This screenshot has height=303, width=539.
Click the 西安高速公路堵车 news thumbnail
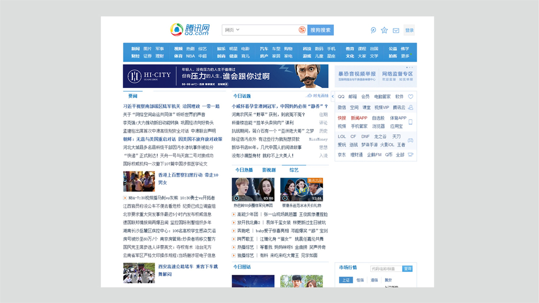[x=139, y=273]
